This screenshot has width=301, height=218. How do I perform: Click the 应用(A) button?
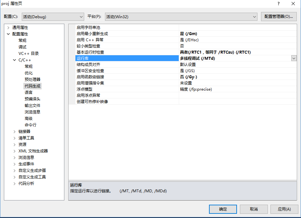[x=284, y=209]
